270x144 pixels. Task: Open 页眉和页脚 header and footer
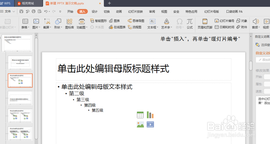point(205,24)
